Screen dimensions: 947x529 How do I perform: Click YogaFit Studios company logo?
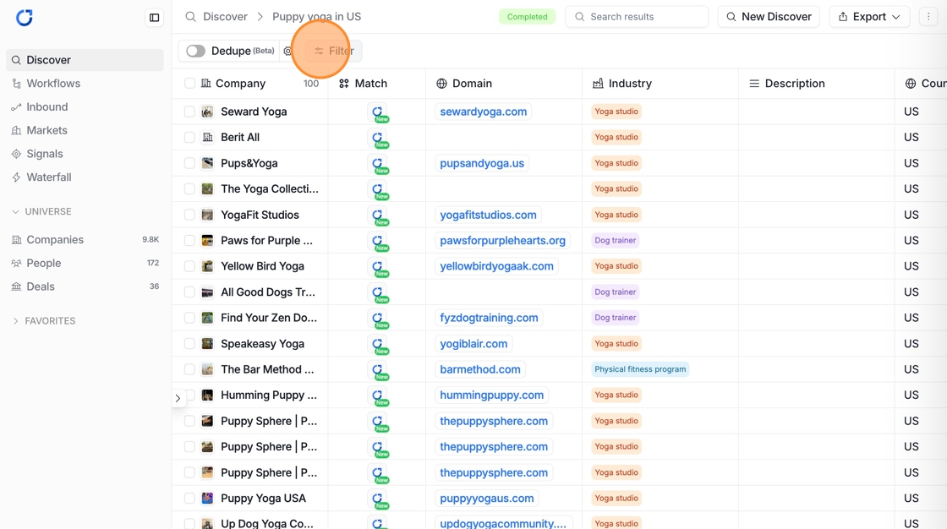coord(207,215)
